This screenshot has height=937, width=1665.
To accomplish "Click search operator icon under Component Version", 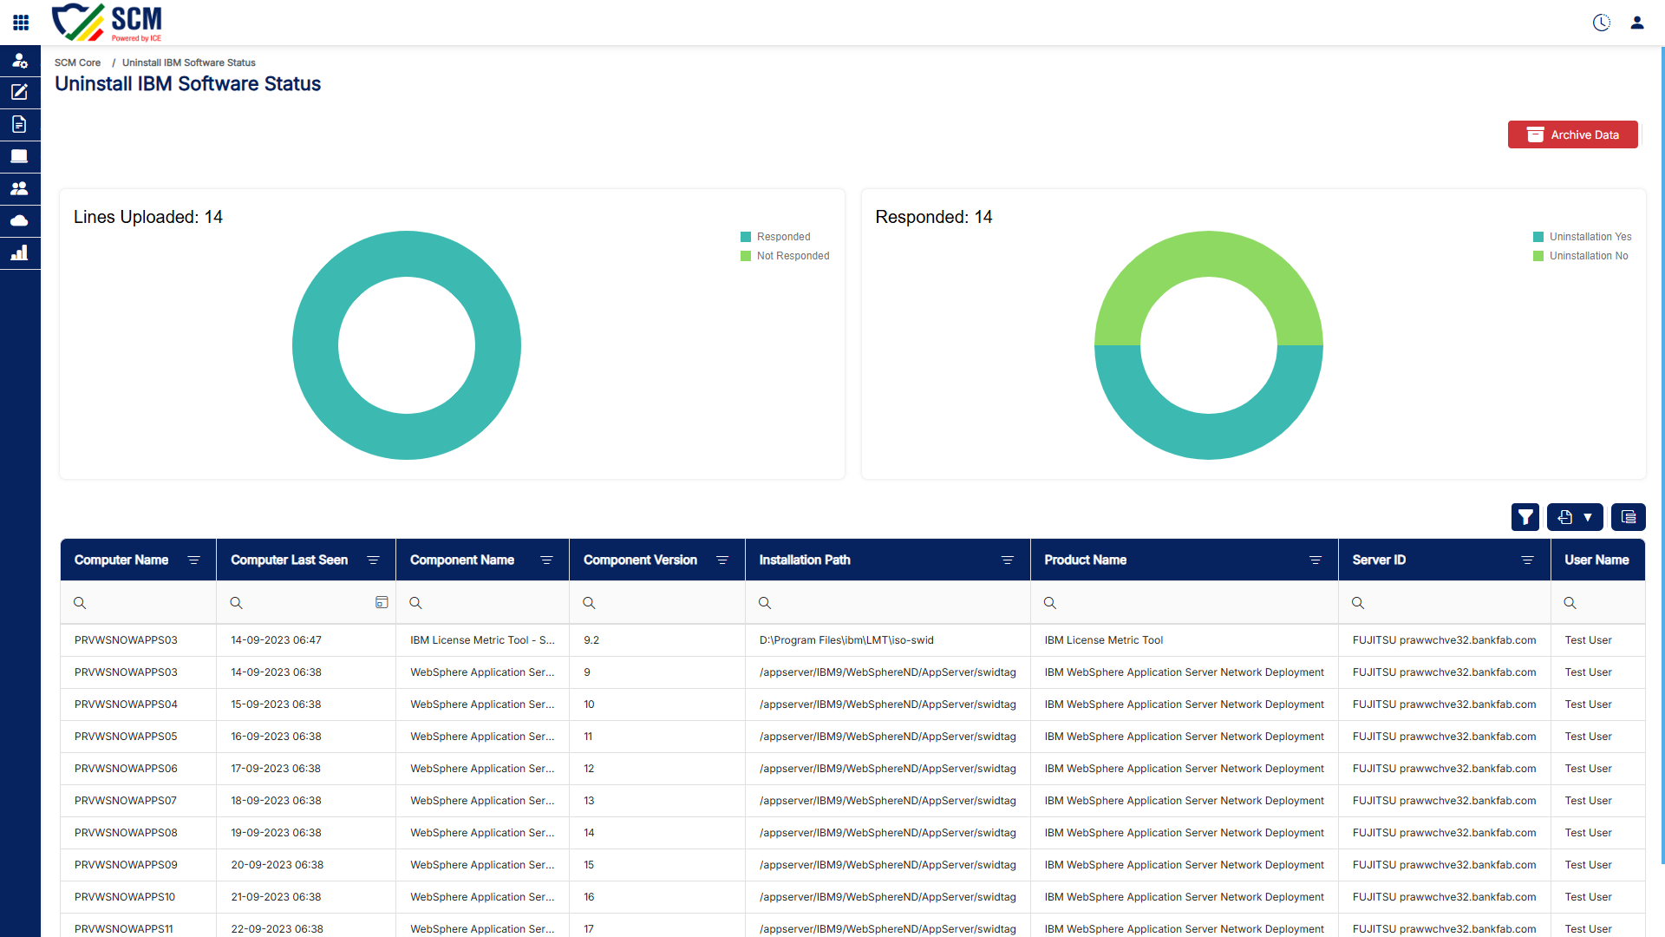I will 590,603.
